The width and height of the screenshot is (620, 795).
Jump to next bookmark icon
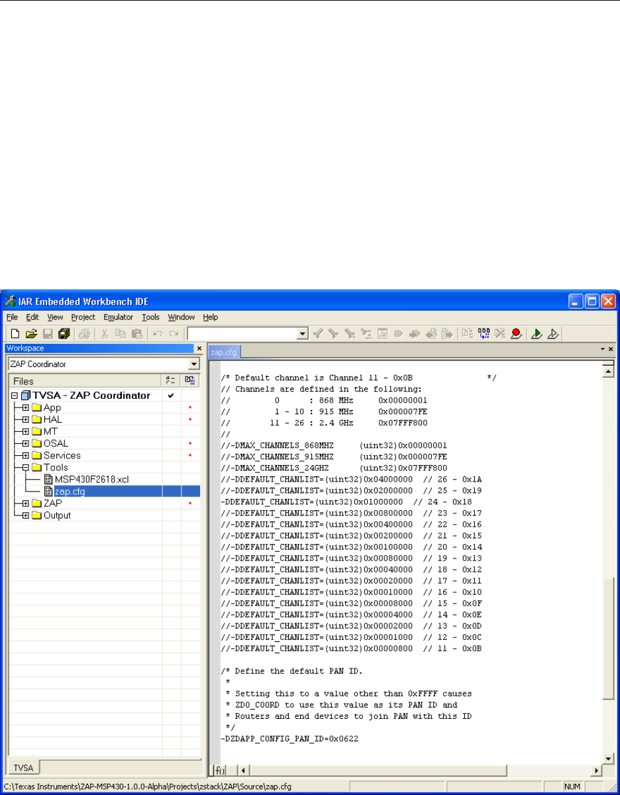click(x=414, y=334)
